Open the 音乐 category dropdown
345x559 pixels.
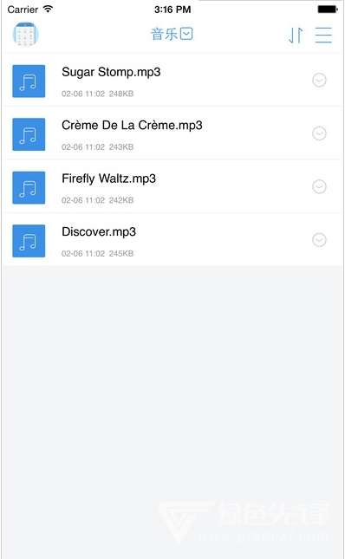click(172, 34)
